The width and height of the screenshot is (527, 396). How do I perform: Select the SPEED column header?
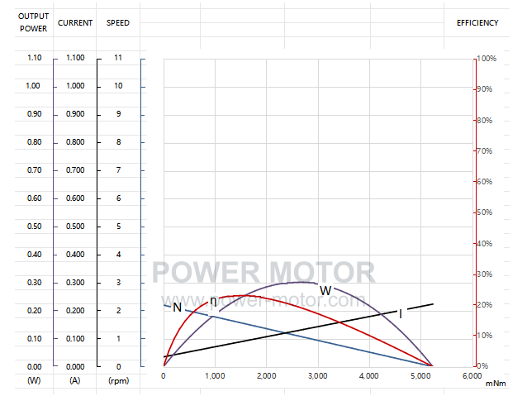tap(118, 23)
